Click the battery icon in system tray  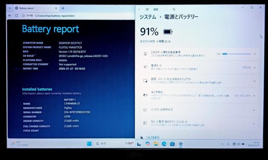click(243, 144)
